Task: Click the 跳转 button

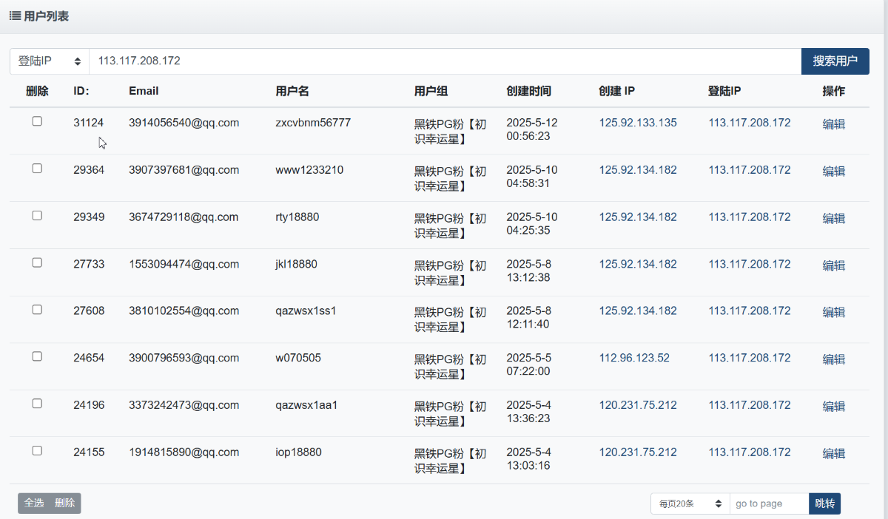Action: 825,503
